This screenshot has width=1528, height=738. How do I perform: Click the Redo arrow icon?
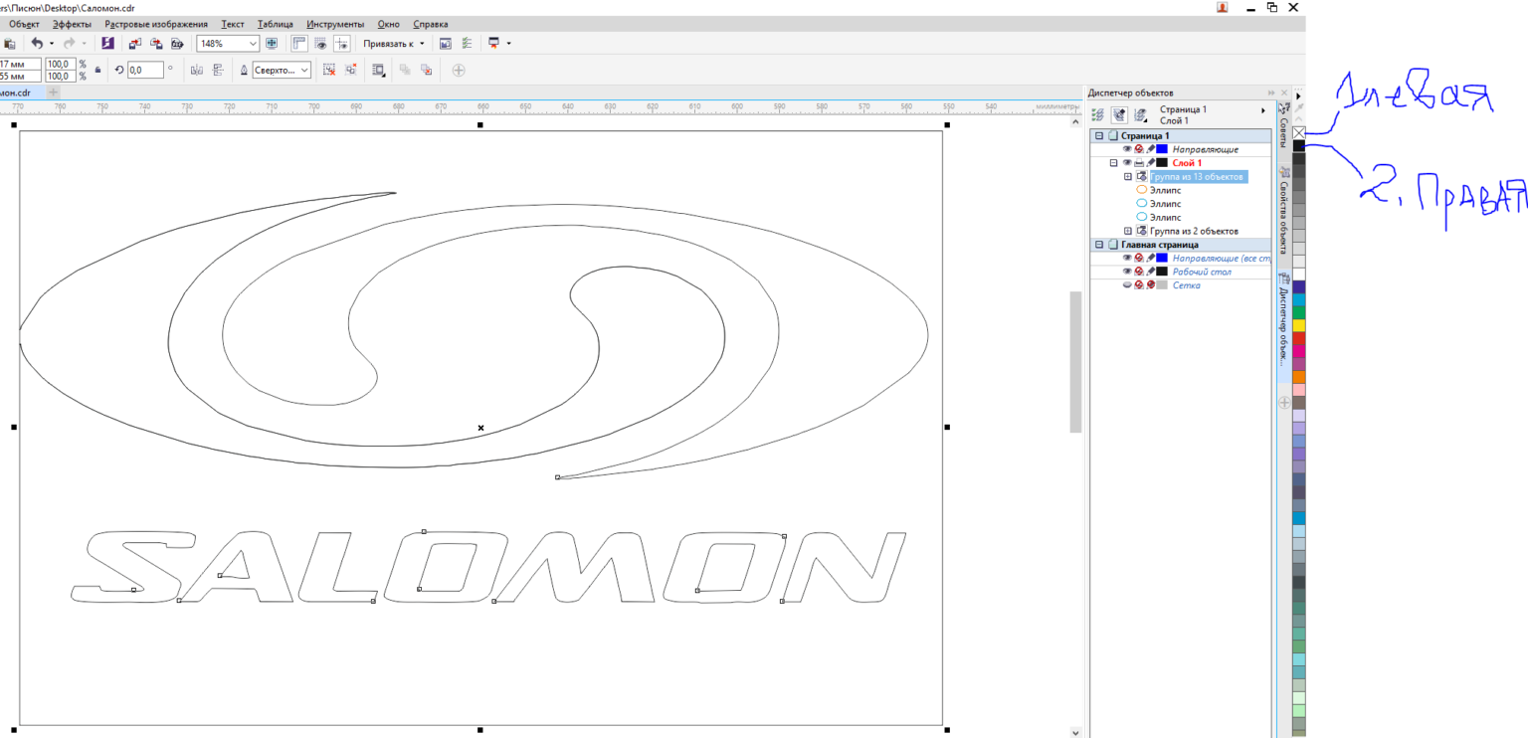(70, 44)
